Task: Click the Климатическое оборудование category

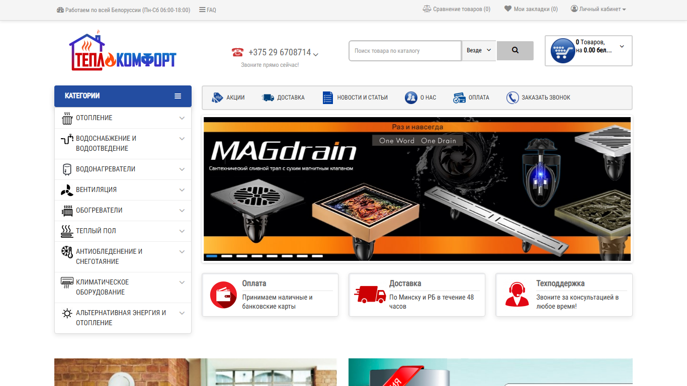Action: point(123,287)
